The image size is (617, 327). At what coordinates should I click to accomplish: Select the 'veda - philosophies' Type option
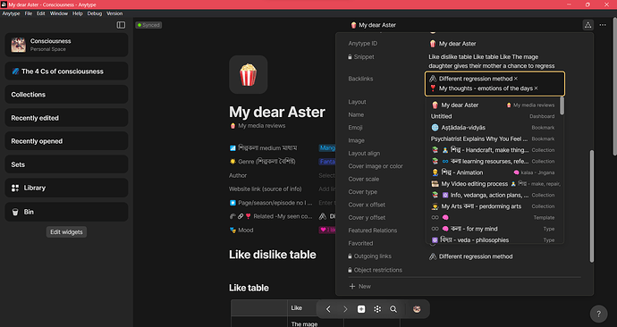click(x=493, y=239)
